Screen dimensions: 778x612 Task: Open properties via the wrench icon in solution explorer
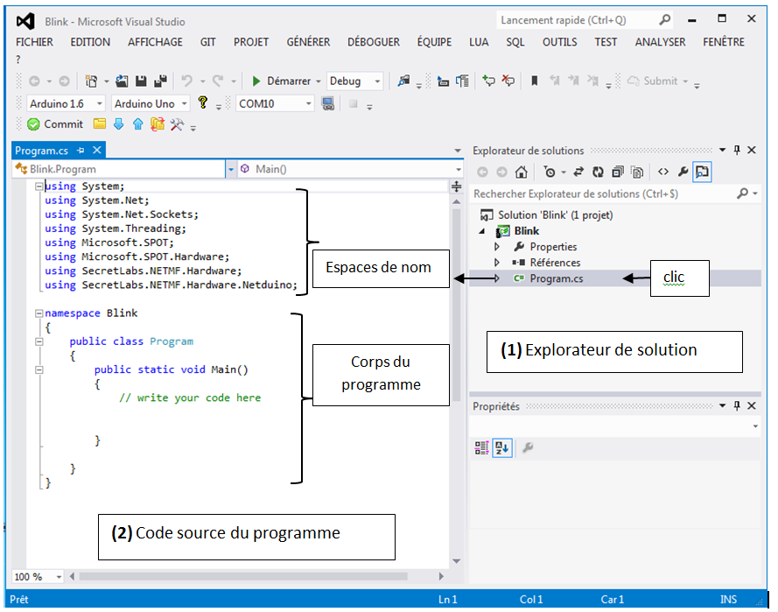click(x=683, y=172)
